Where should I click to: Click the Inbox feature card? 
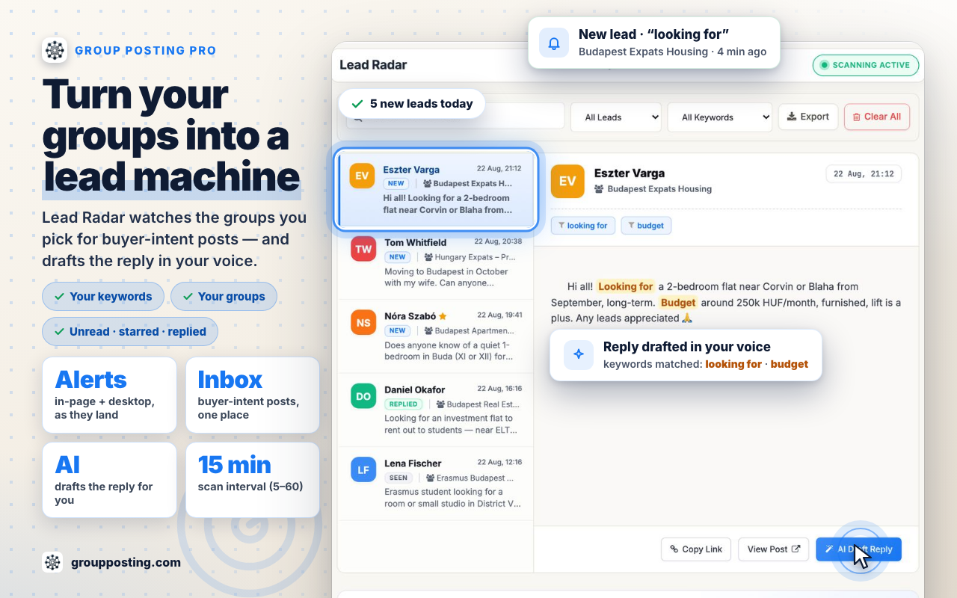tap(253, 395)
